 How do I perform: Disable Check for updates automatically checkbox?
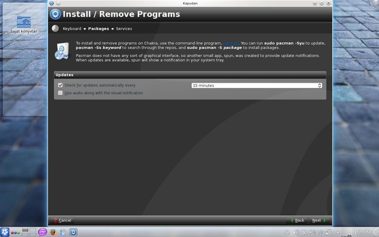(60, 85)
